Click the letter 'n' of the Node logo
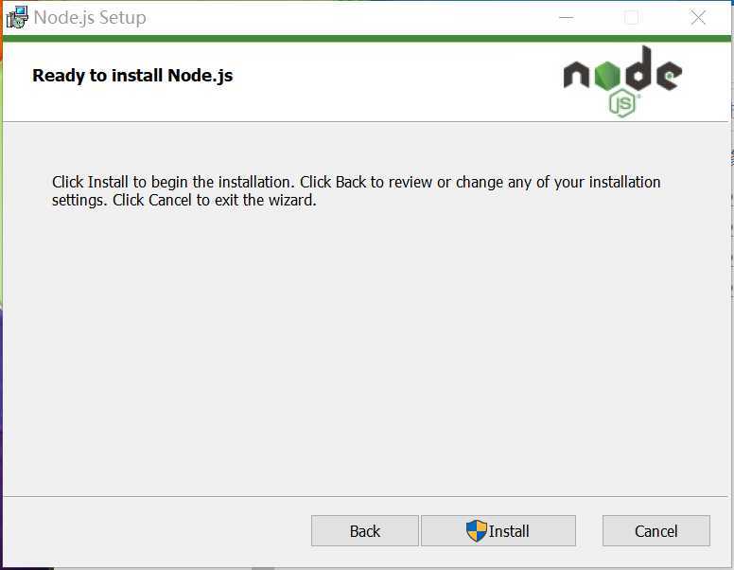Image resolution: width=734 pixels, height=570 pixels. click(576, 75)
